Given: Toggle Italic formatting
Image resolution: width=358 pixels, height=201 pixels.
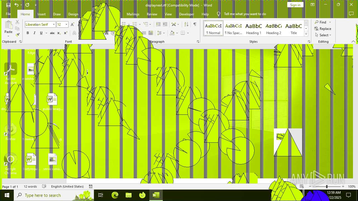Looking at the screenshot, I should pos(34,33).
